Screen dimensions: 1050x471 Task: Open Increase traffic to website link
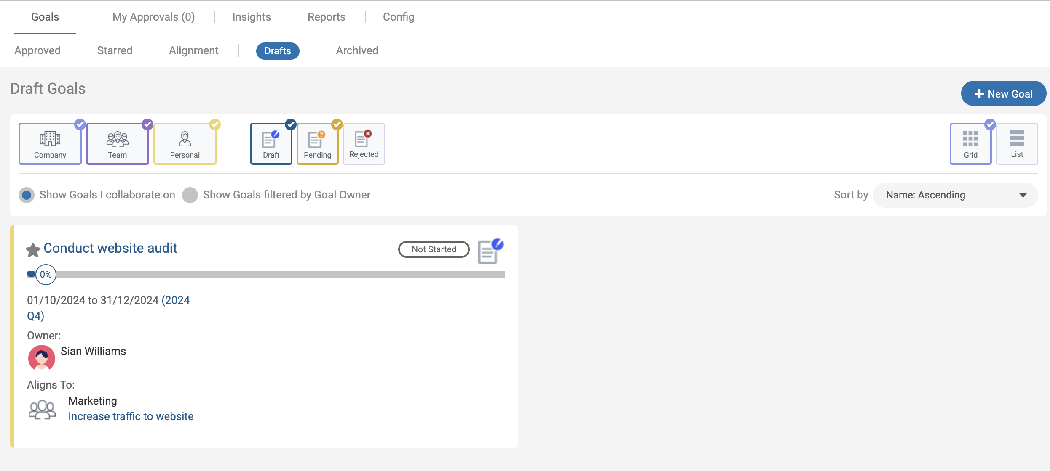pos(131,416)
